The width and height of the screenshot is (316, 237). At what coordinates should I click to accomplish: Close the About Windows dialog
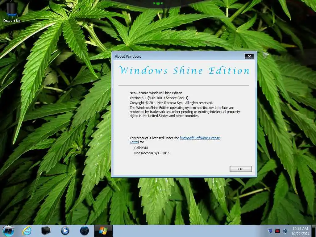pos(249,56)
